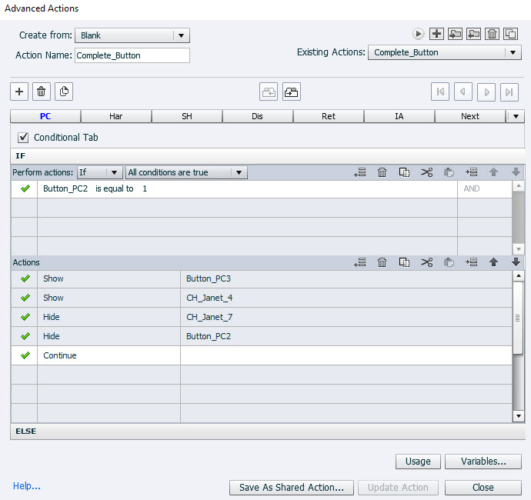Add a condition row in IF toolbar

[x=359, y=173]
